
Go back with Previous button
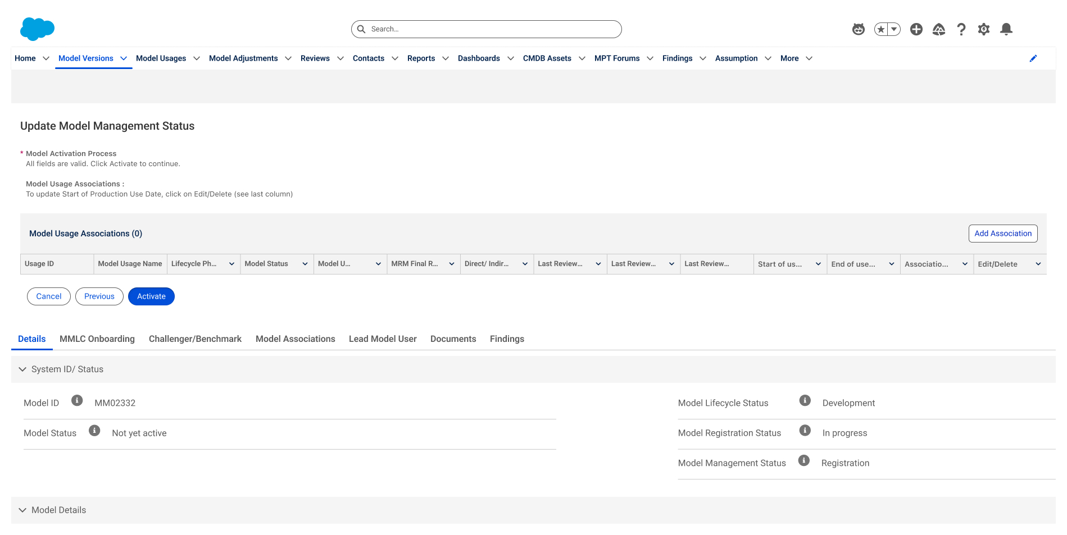(x=99, y=296)
